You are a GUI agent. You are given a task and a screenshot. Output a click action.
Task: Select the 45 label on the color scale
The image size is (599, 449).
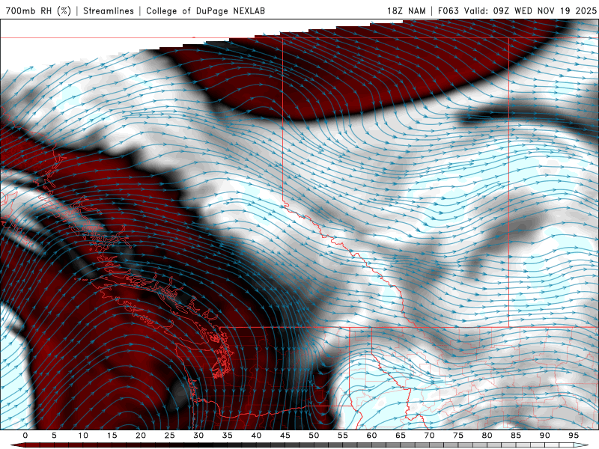tap(285, 436)
